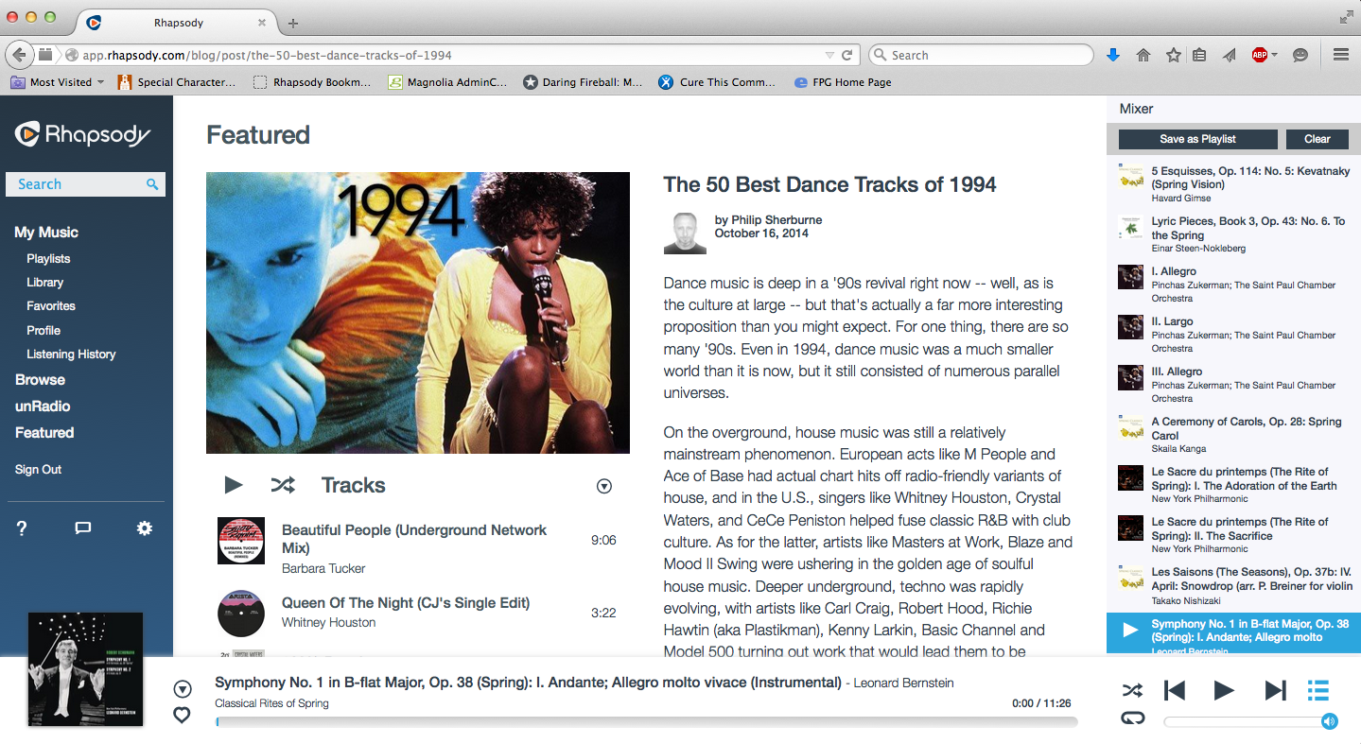Click the help question mark icon in sidebar
This screenshot has height=744, width=1361.
(x=23, y=528)
